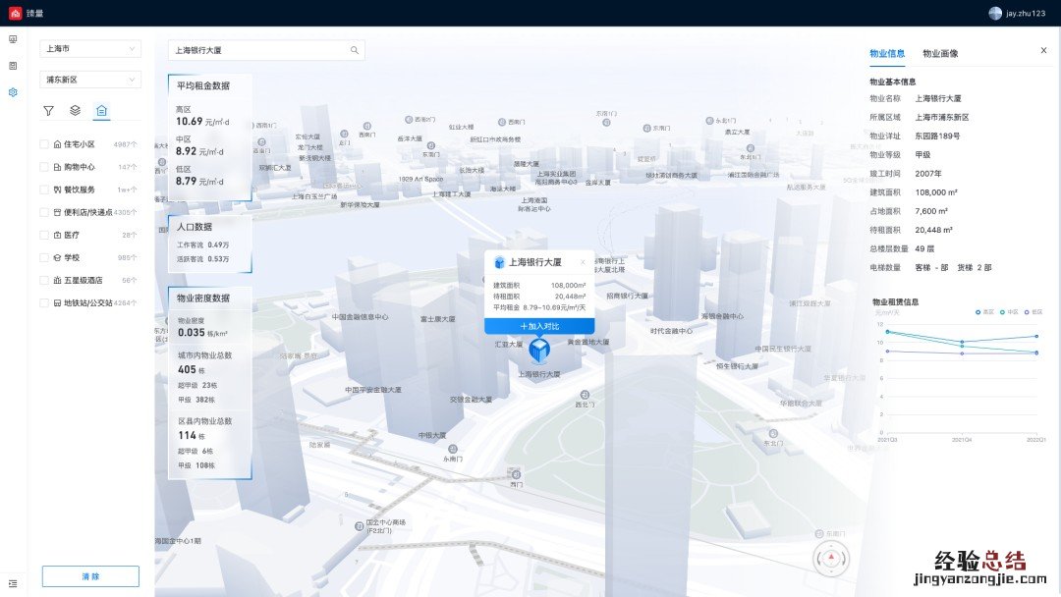This screenshot has height=597, width=1061.
Task: Click the 东北门 gate map marker
Action: 773,434
